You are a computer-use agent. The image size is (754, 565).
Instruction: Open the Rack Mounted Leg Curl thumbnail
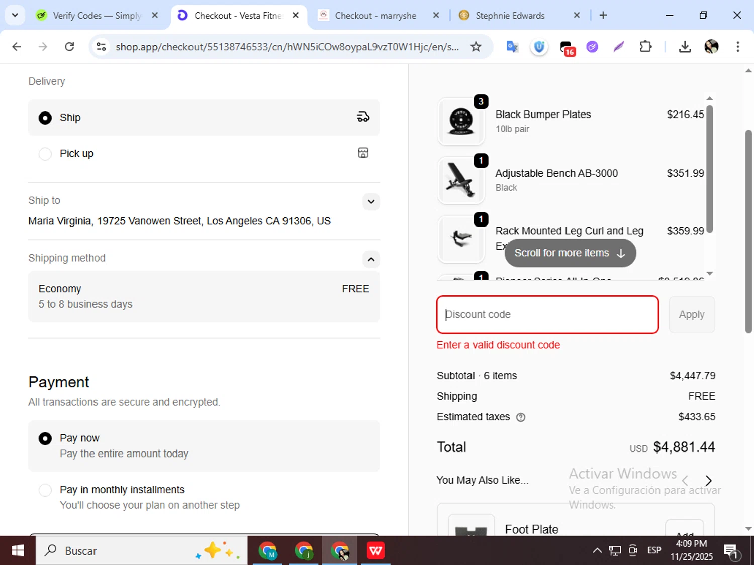[x=461, y=239]
